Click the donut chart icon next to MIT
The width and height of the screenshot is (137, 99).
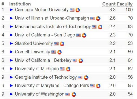pyautogui.click(x=100, y=27)
